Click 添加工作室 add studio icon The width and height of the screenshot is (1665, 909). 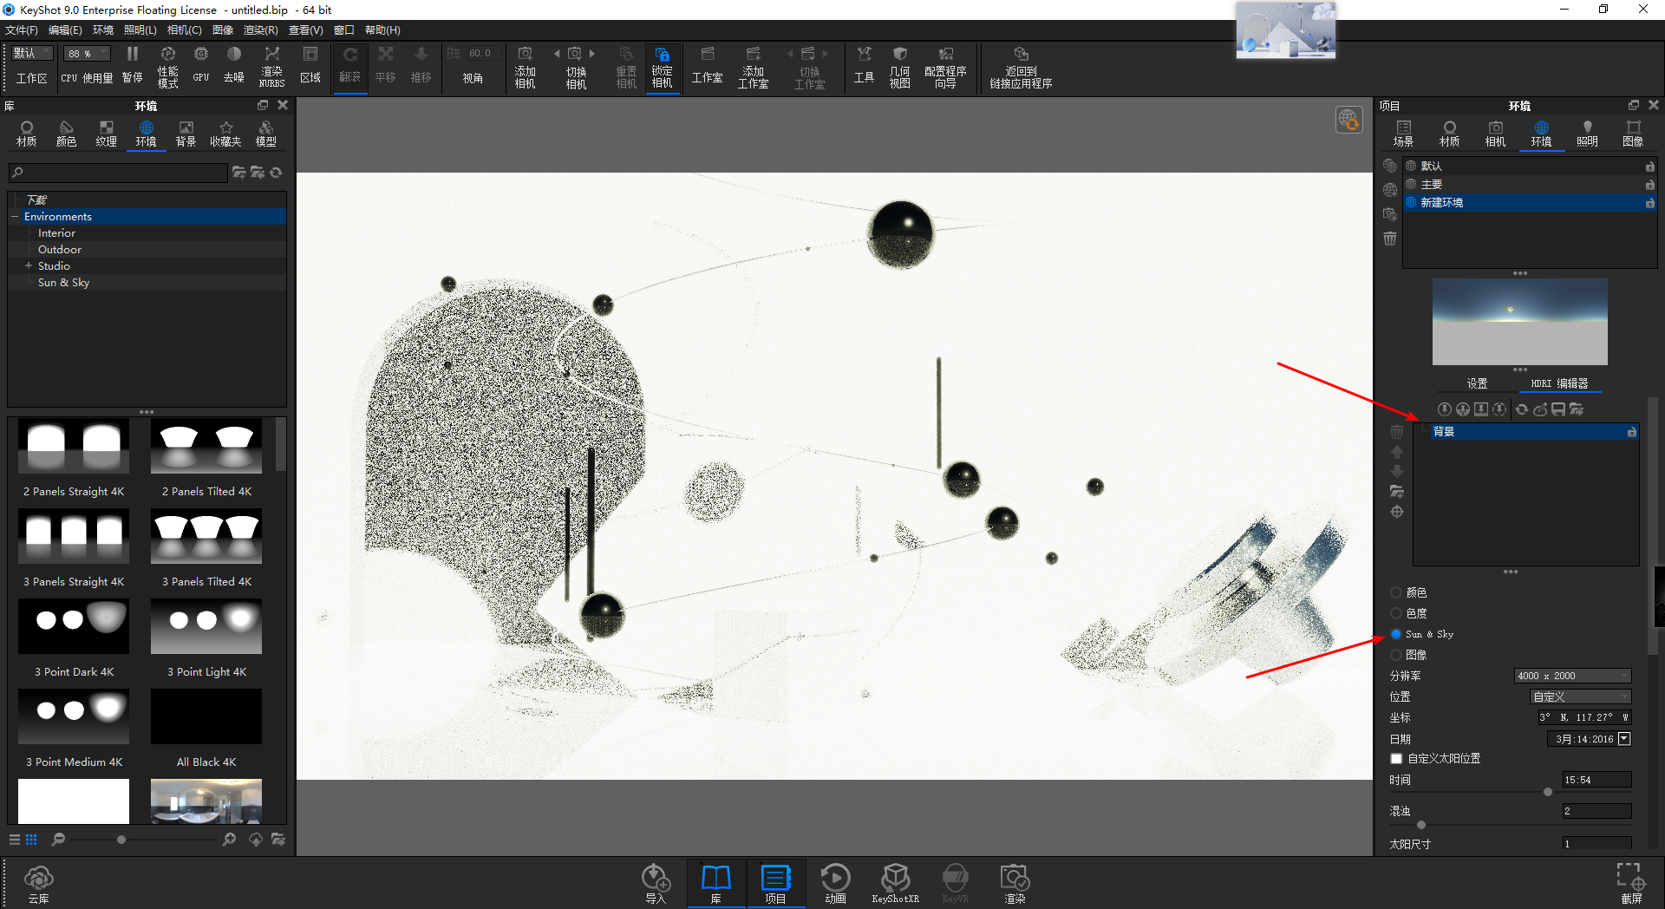click(754, 66)
